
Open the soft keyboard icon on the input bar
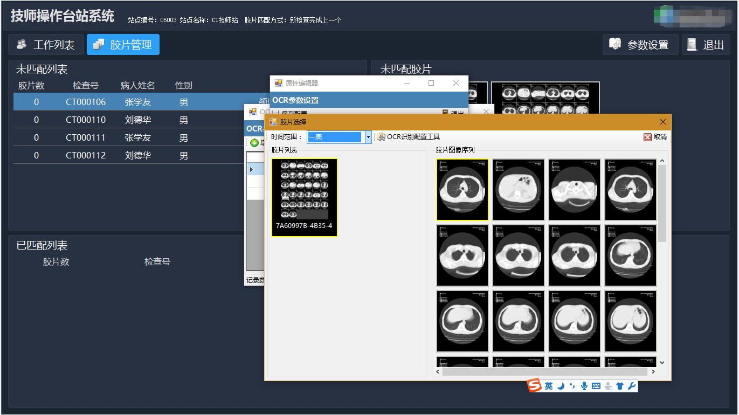coord(596,386)
